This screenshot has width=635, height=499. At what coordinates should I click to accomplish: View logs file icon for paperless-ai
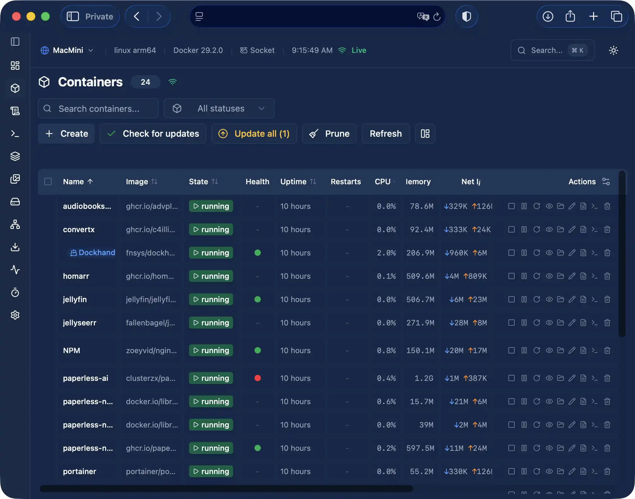point(583,378)
